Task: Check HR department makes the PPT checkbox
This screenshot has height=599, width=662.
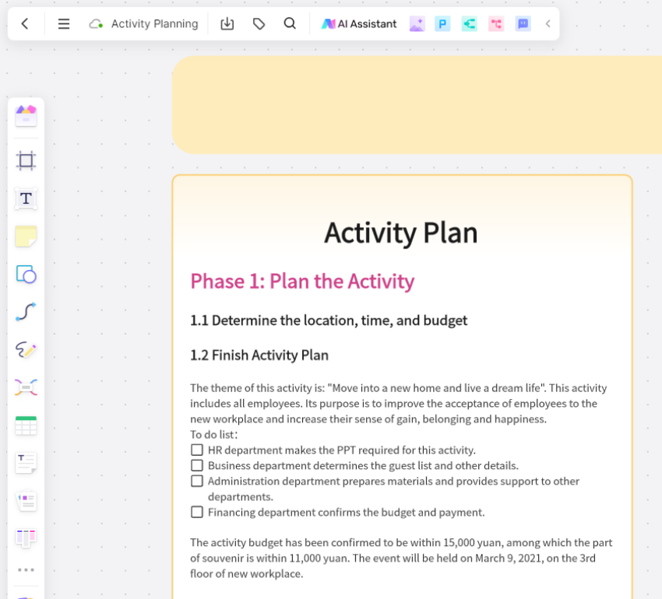Action: click(x=197, y=450)
